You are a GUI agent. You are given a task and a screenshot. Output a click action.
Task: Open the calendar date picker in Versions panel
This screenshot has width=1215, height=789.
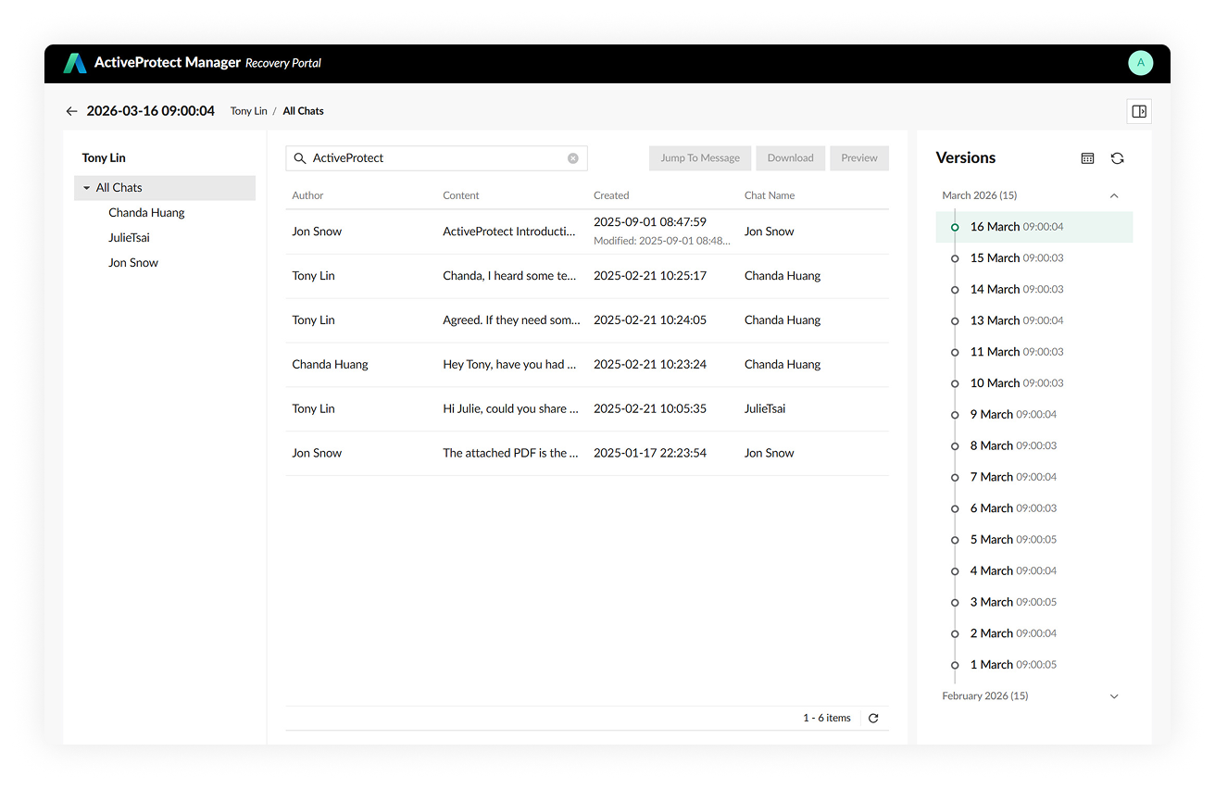click(1087, 157)
